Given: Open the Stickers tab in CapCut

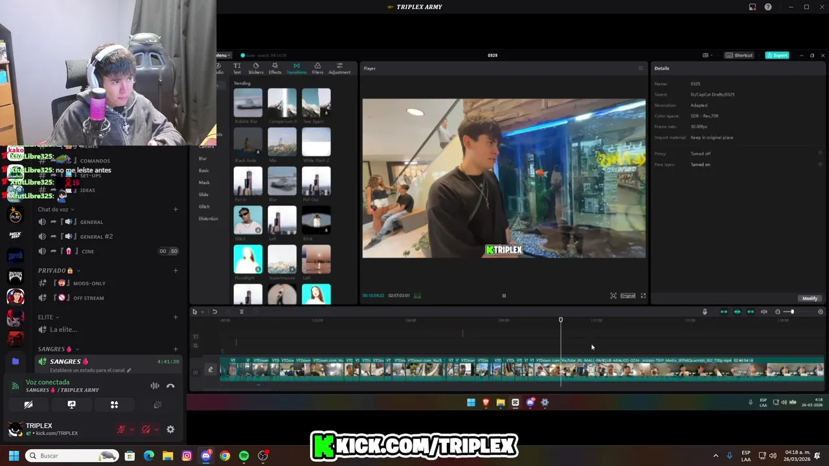Looking at the screenshot, I should [256, 68].
